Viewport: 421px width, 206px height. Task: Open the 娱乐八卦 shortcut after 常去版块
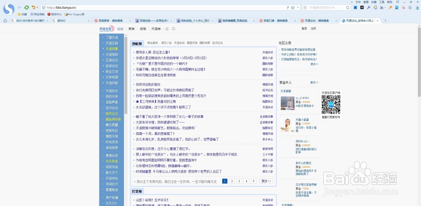tap(166, 43)
